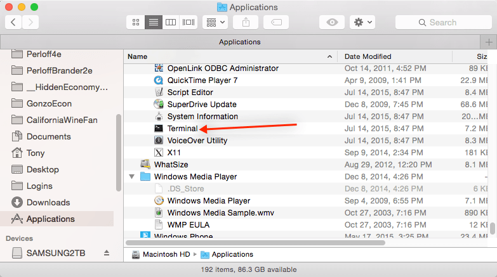
Task: Click the Edit Tags toolbar button
Action: (276, 22)
